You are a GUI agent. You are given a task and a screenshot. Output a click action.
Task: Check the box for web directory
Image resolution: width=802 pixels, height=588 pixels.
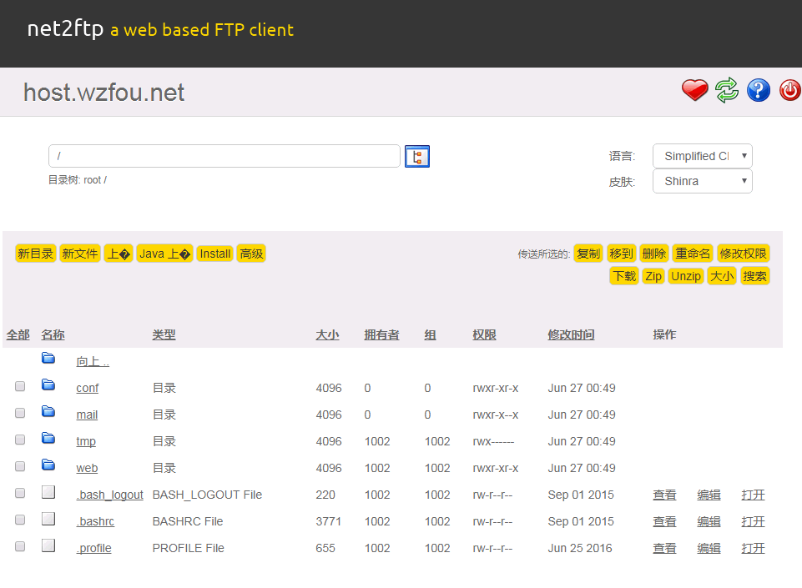click(x=20, y=466)
